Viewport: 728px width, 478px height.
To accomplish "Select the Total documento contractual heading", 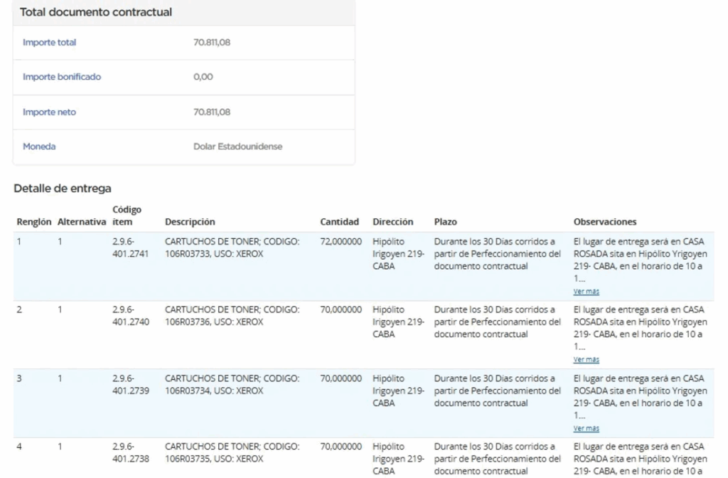I will [96, 12].
